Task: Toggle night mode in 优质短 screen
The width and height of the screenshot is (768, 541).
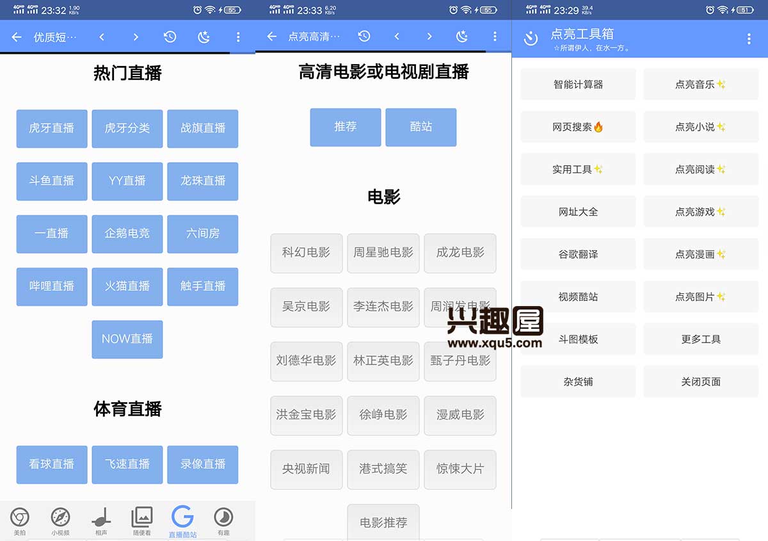Action: 204,37
